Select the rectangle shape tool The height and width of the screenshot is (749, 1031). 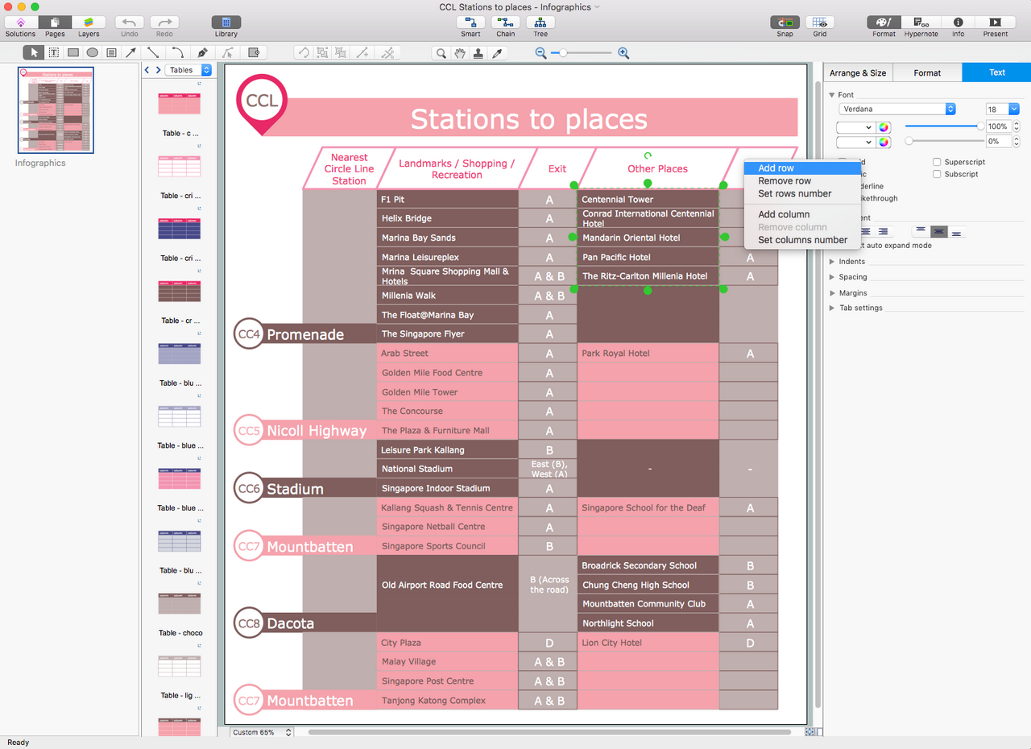pos(73,53)
